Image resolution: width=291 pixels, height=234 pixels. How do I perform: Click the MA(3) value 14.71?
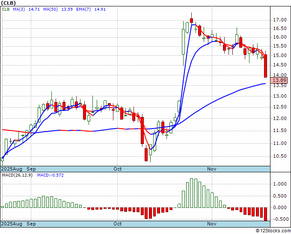[34, 9]
